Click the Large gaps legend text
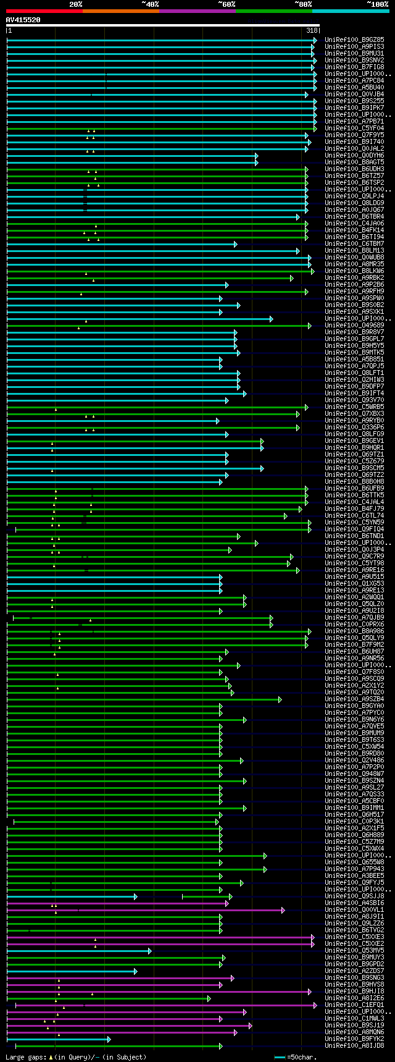This screenshot has height=1062, width=395. tap(76, 1056)
